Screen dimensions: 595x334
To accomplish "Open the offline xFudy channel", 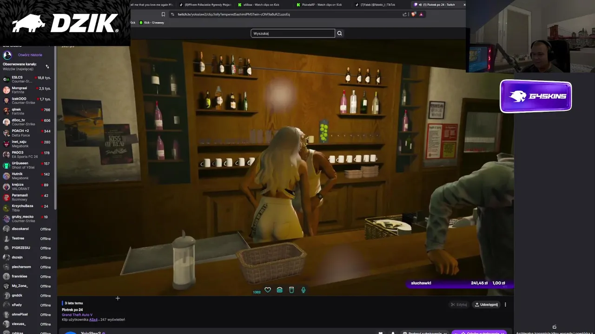I will (x=28, y=305).
